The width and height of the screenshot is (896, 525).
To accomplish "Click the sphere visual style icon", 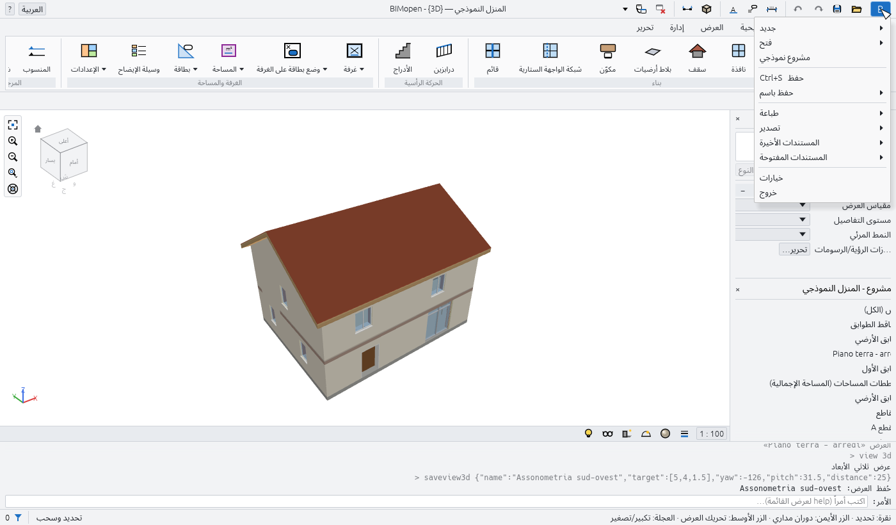I will pos(665,433).
